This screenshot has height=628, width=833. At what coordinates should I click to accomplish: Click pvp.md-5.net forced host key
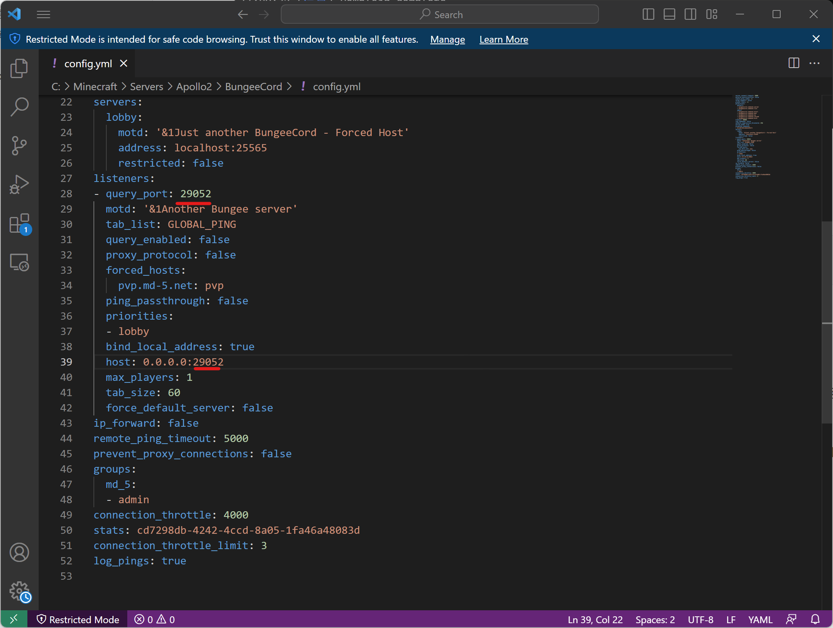pos(155,285)
